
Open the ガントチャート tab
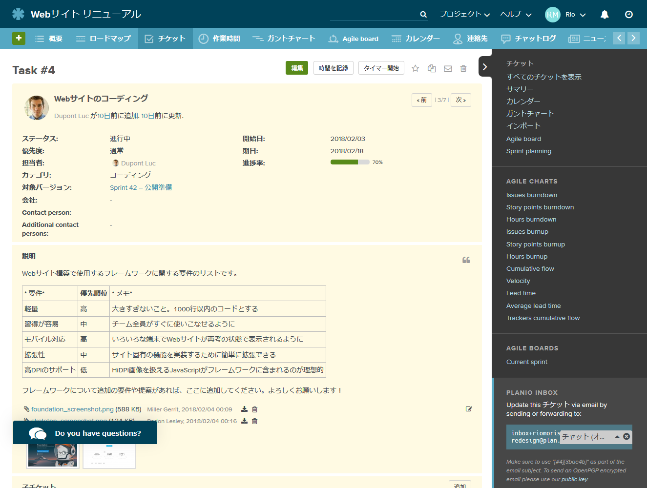pyautogui.click(x=284, y=39)
